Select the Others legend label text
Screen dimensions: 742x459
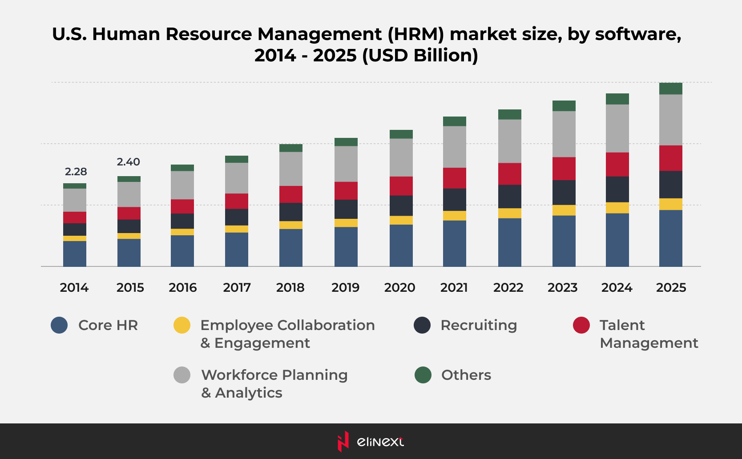(x=466, y=375)
